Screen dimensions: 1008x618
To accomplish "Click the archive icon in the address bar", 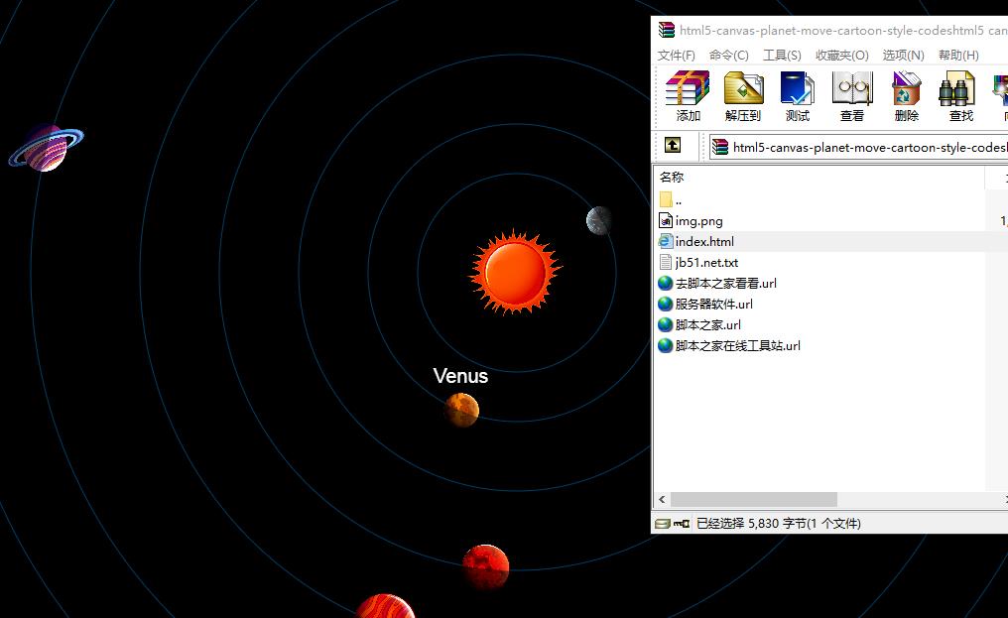I will [x=720, y=147].
